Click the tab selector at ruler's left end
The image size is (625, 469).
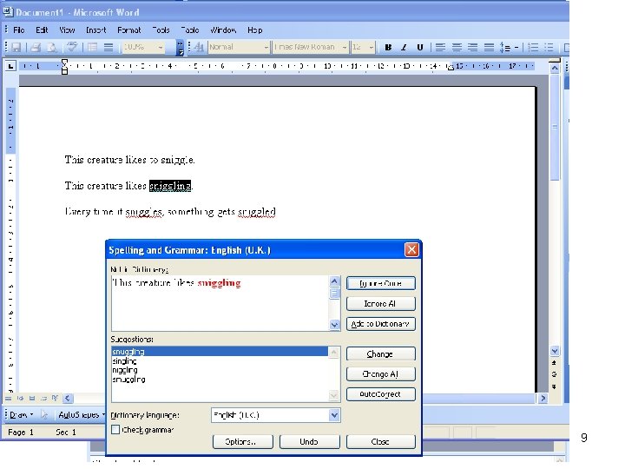(x=10, y=66)
